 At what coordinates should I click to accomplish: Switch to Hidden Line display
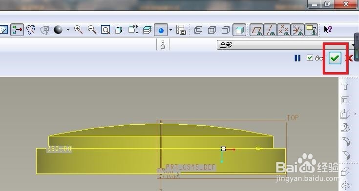(x=212, y=30)
